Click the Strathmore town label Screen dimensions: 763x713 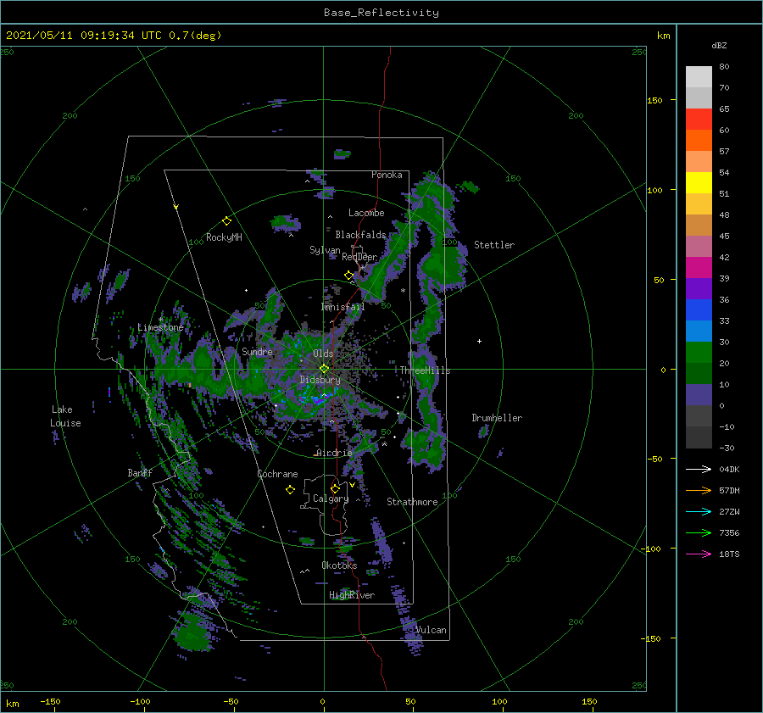(412, 502)
